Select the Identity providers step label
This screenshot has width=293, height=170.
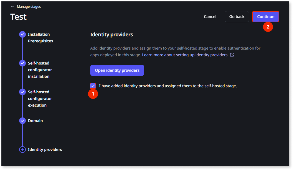click(x=45, y=150)
